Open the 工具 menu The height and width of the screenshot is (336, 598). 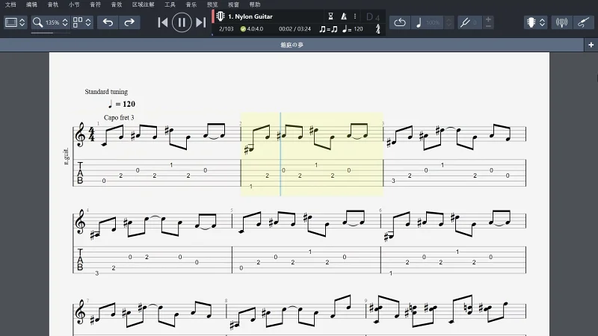170,4
